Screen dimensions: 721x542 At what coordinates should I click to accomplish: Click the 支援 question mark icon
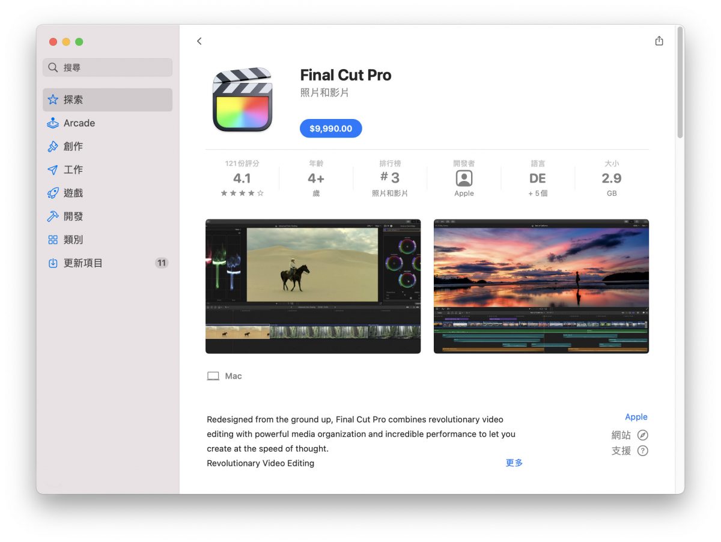(643, 451)
